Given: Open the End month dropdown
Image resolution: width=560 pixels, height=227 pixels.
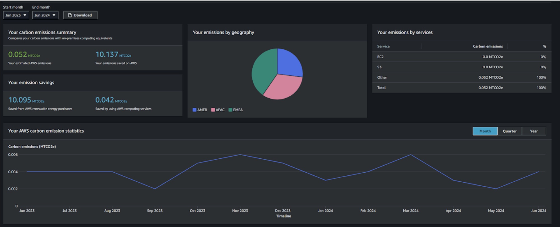Looking at the screenshot, I should click(x=45, y=15).
